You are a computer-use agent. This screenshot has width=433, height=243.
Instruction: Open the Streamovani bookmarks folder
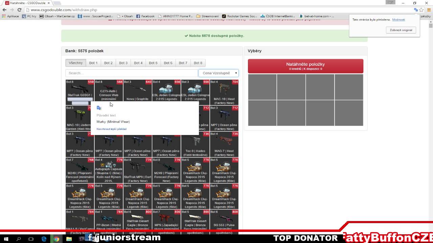pyautogui.click(x=207, y=16)
